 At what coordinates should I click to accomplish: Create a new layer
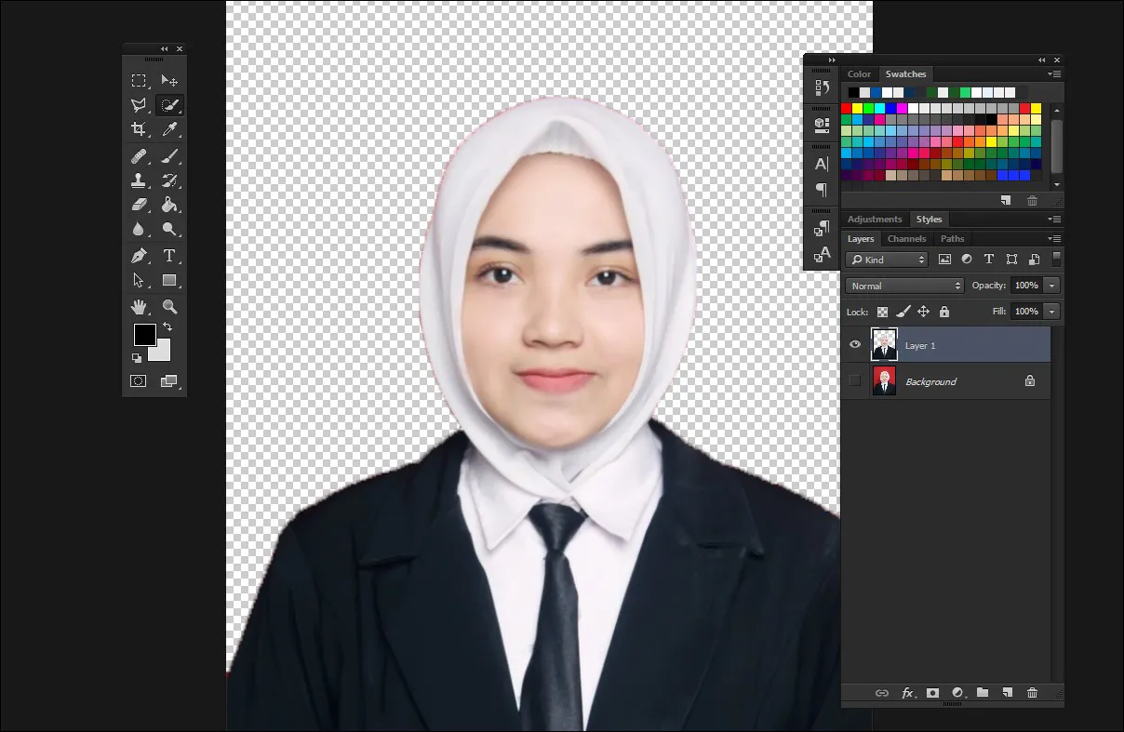click(1007, 693)
